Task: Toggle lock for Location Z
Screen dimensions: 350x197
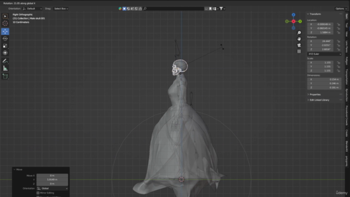Action: coord(339,32)
